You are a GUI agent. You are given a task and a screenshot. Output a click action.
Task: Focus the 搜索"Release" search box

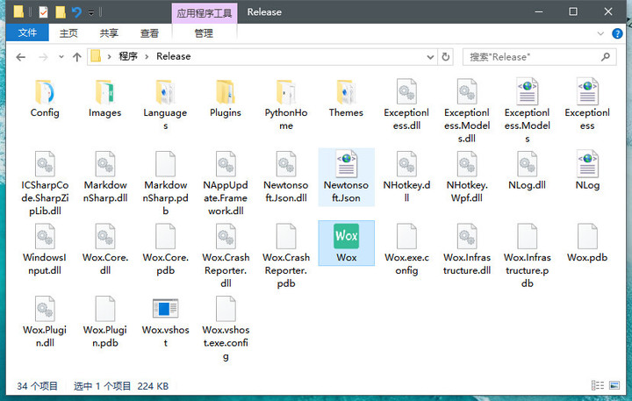tap(539, 57)
